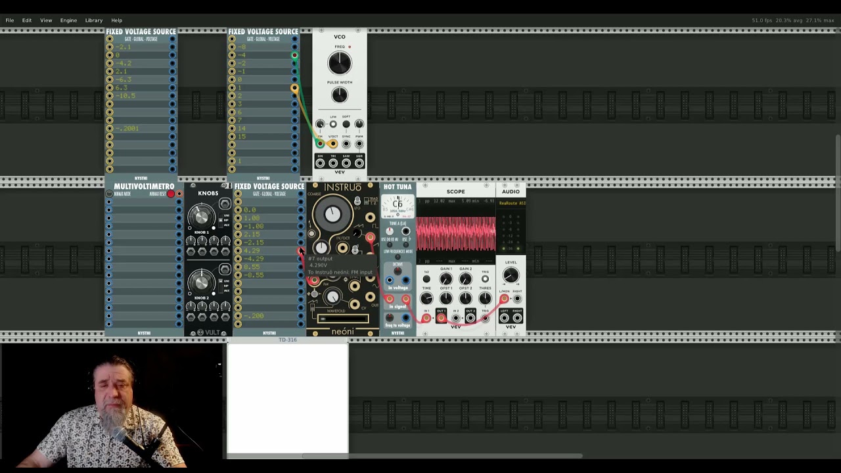Open the View menu
Screen dimensions: 841x473
(46, 20)
